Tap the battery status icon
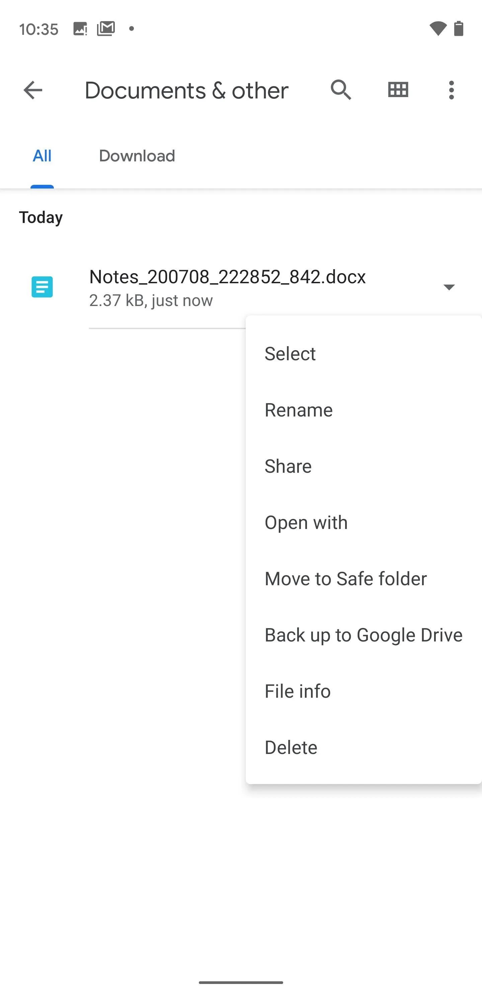482x991 pixels. (x=459, y=28)
